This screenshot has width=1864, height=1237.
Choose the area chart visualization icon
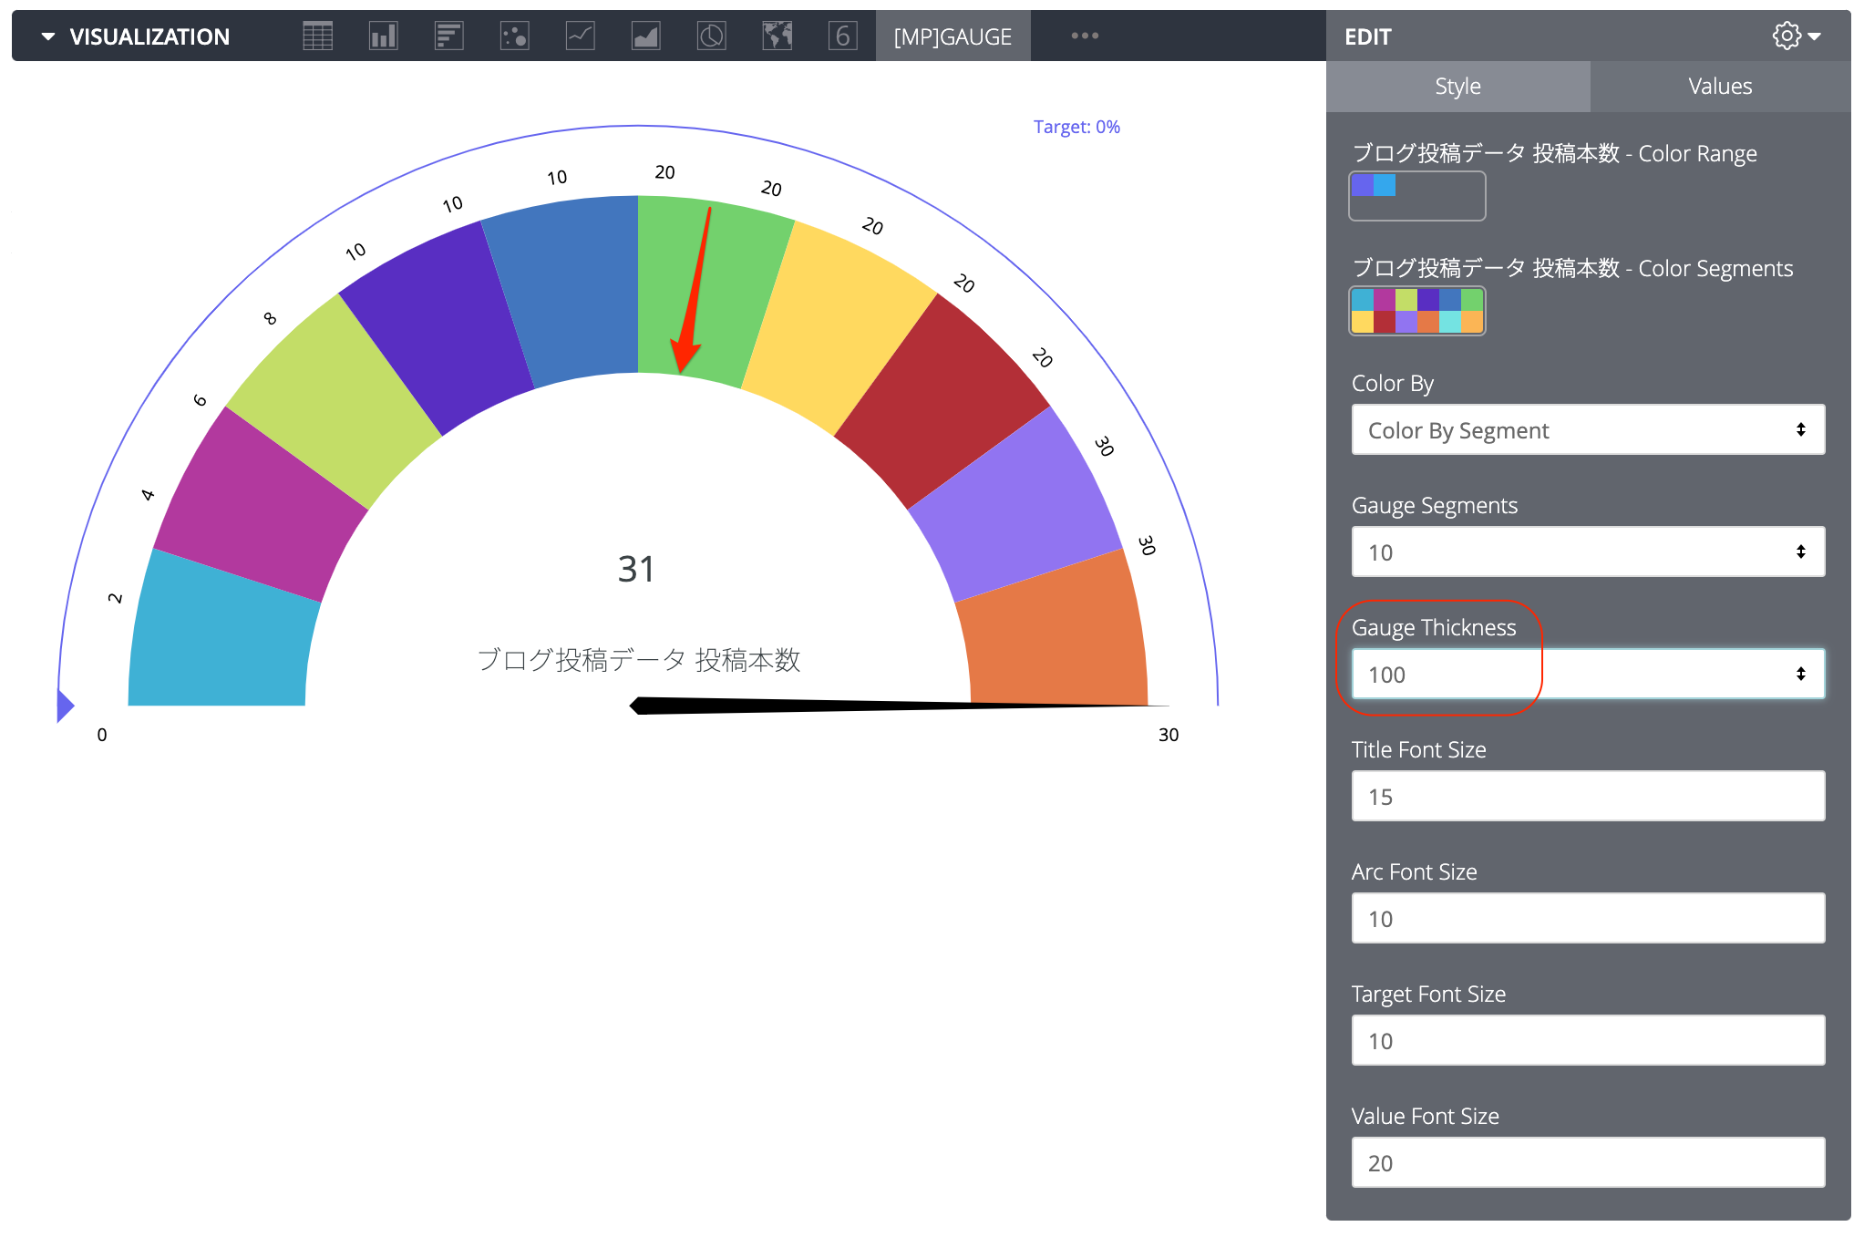pyautogui.click(x=645, y=36)
